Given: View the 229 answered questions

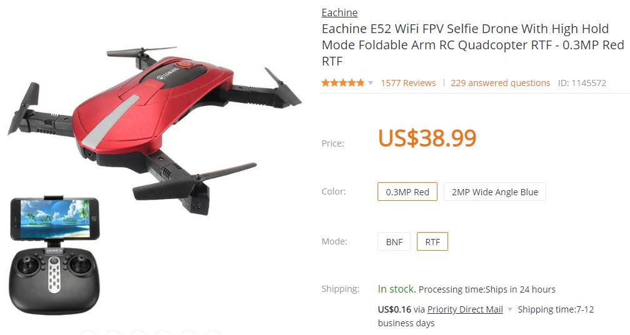Looking at the screenshot, I should point(500,83).
